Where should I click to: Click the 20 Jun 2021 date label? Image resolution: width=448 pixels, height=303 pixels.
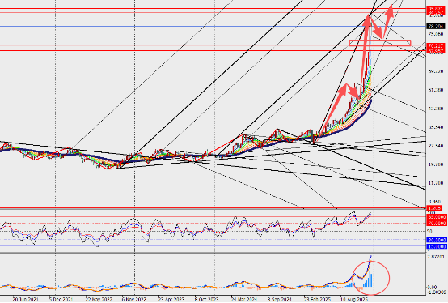24,300
